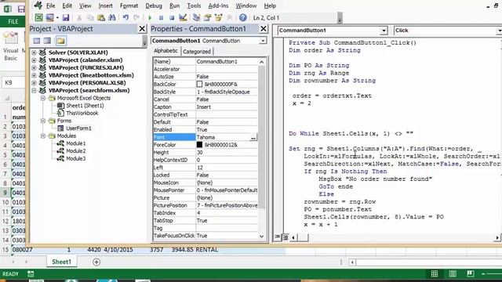Click the BackColor color swatch
Image resolution: width=502 pixels, height=282 pixels.
pos(199,84)
